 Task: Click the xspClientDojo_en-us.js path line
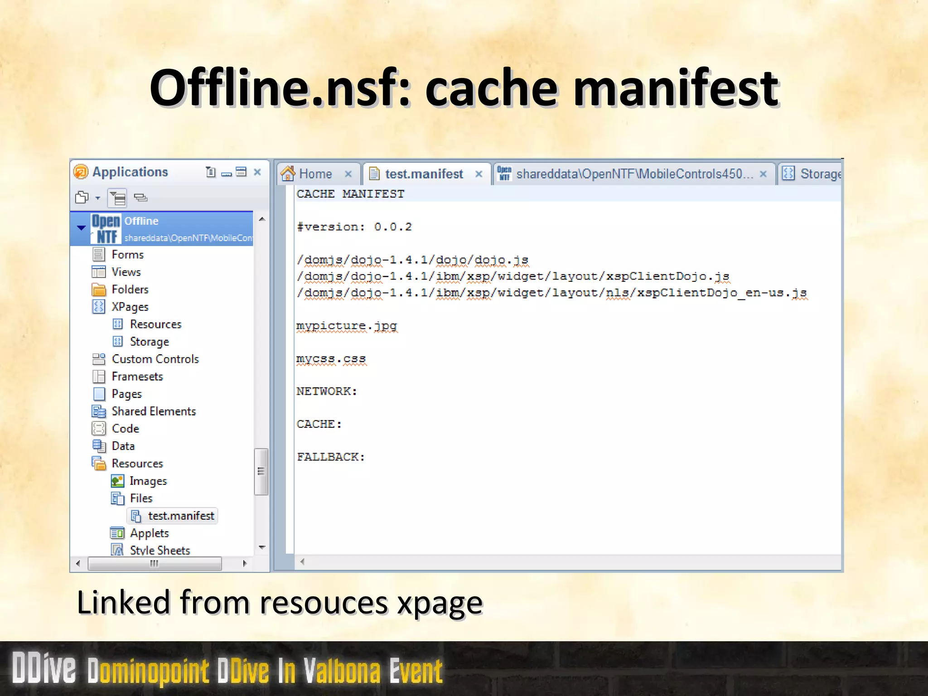[552, 293]
